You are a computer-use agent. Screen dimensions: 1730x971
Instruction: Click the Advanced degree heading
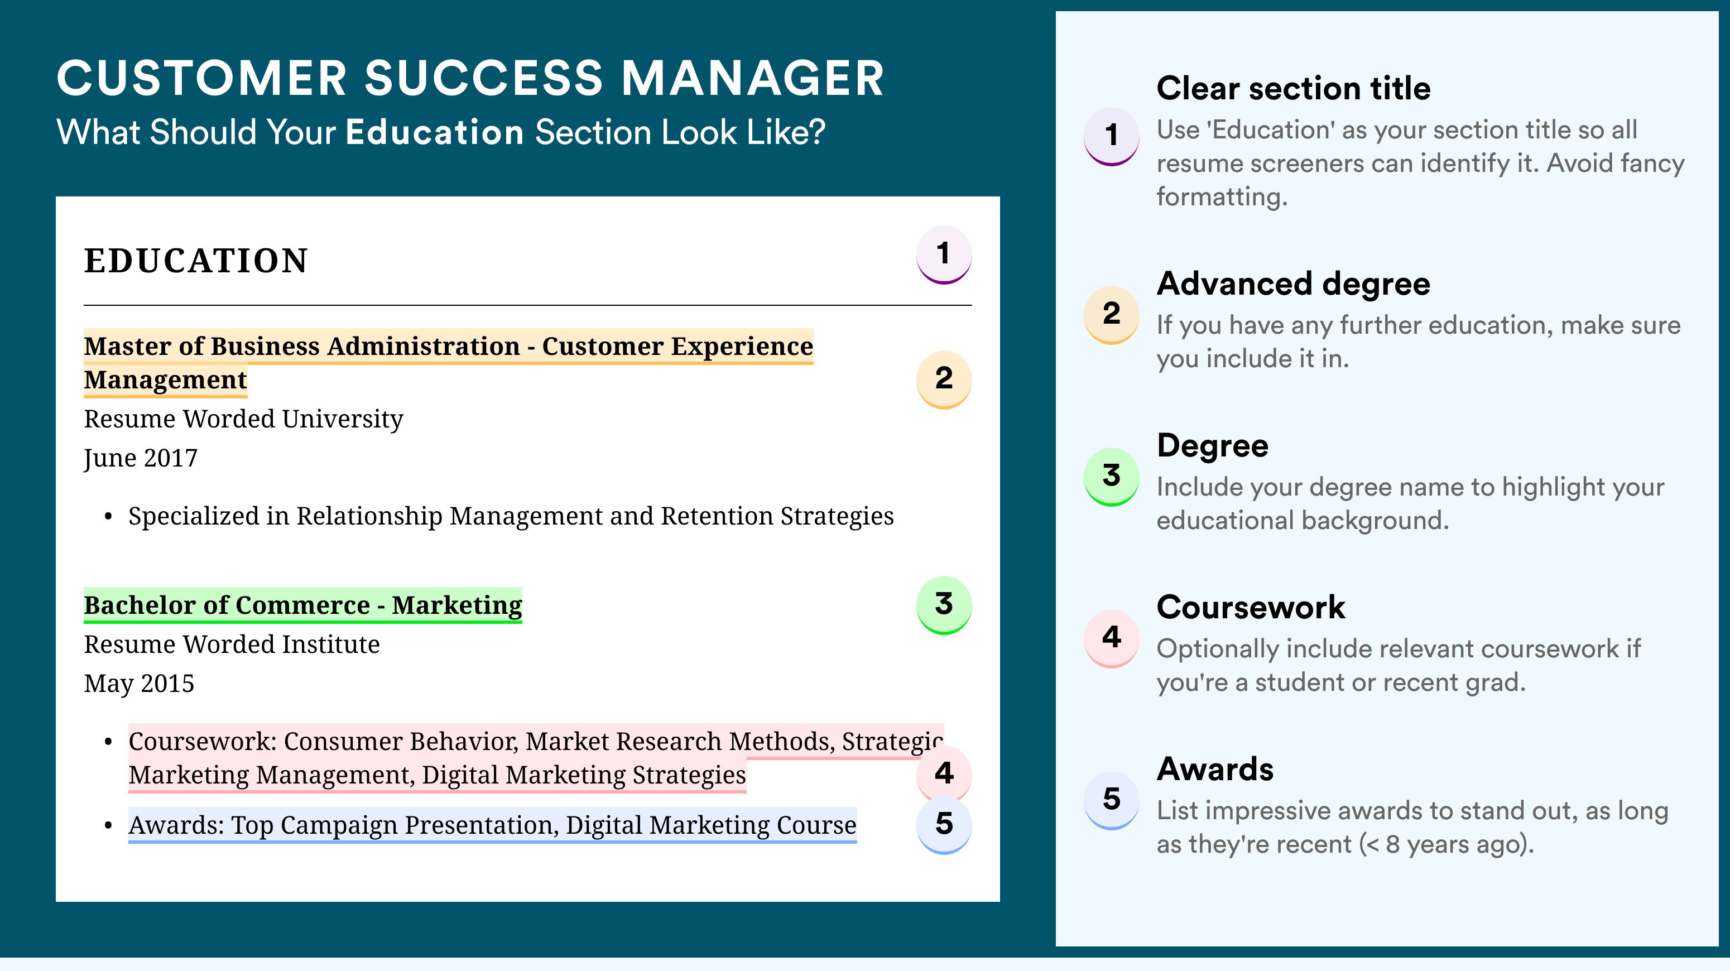(x=1294, y=284)
